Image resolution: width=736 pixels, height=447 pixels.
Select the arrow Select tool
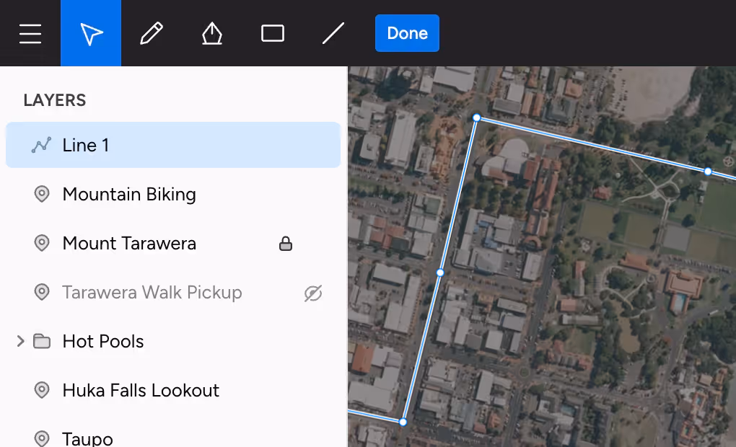(91, 33)
